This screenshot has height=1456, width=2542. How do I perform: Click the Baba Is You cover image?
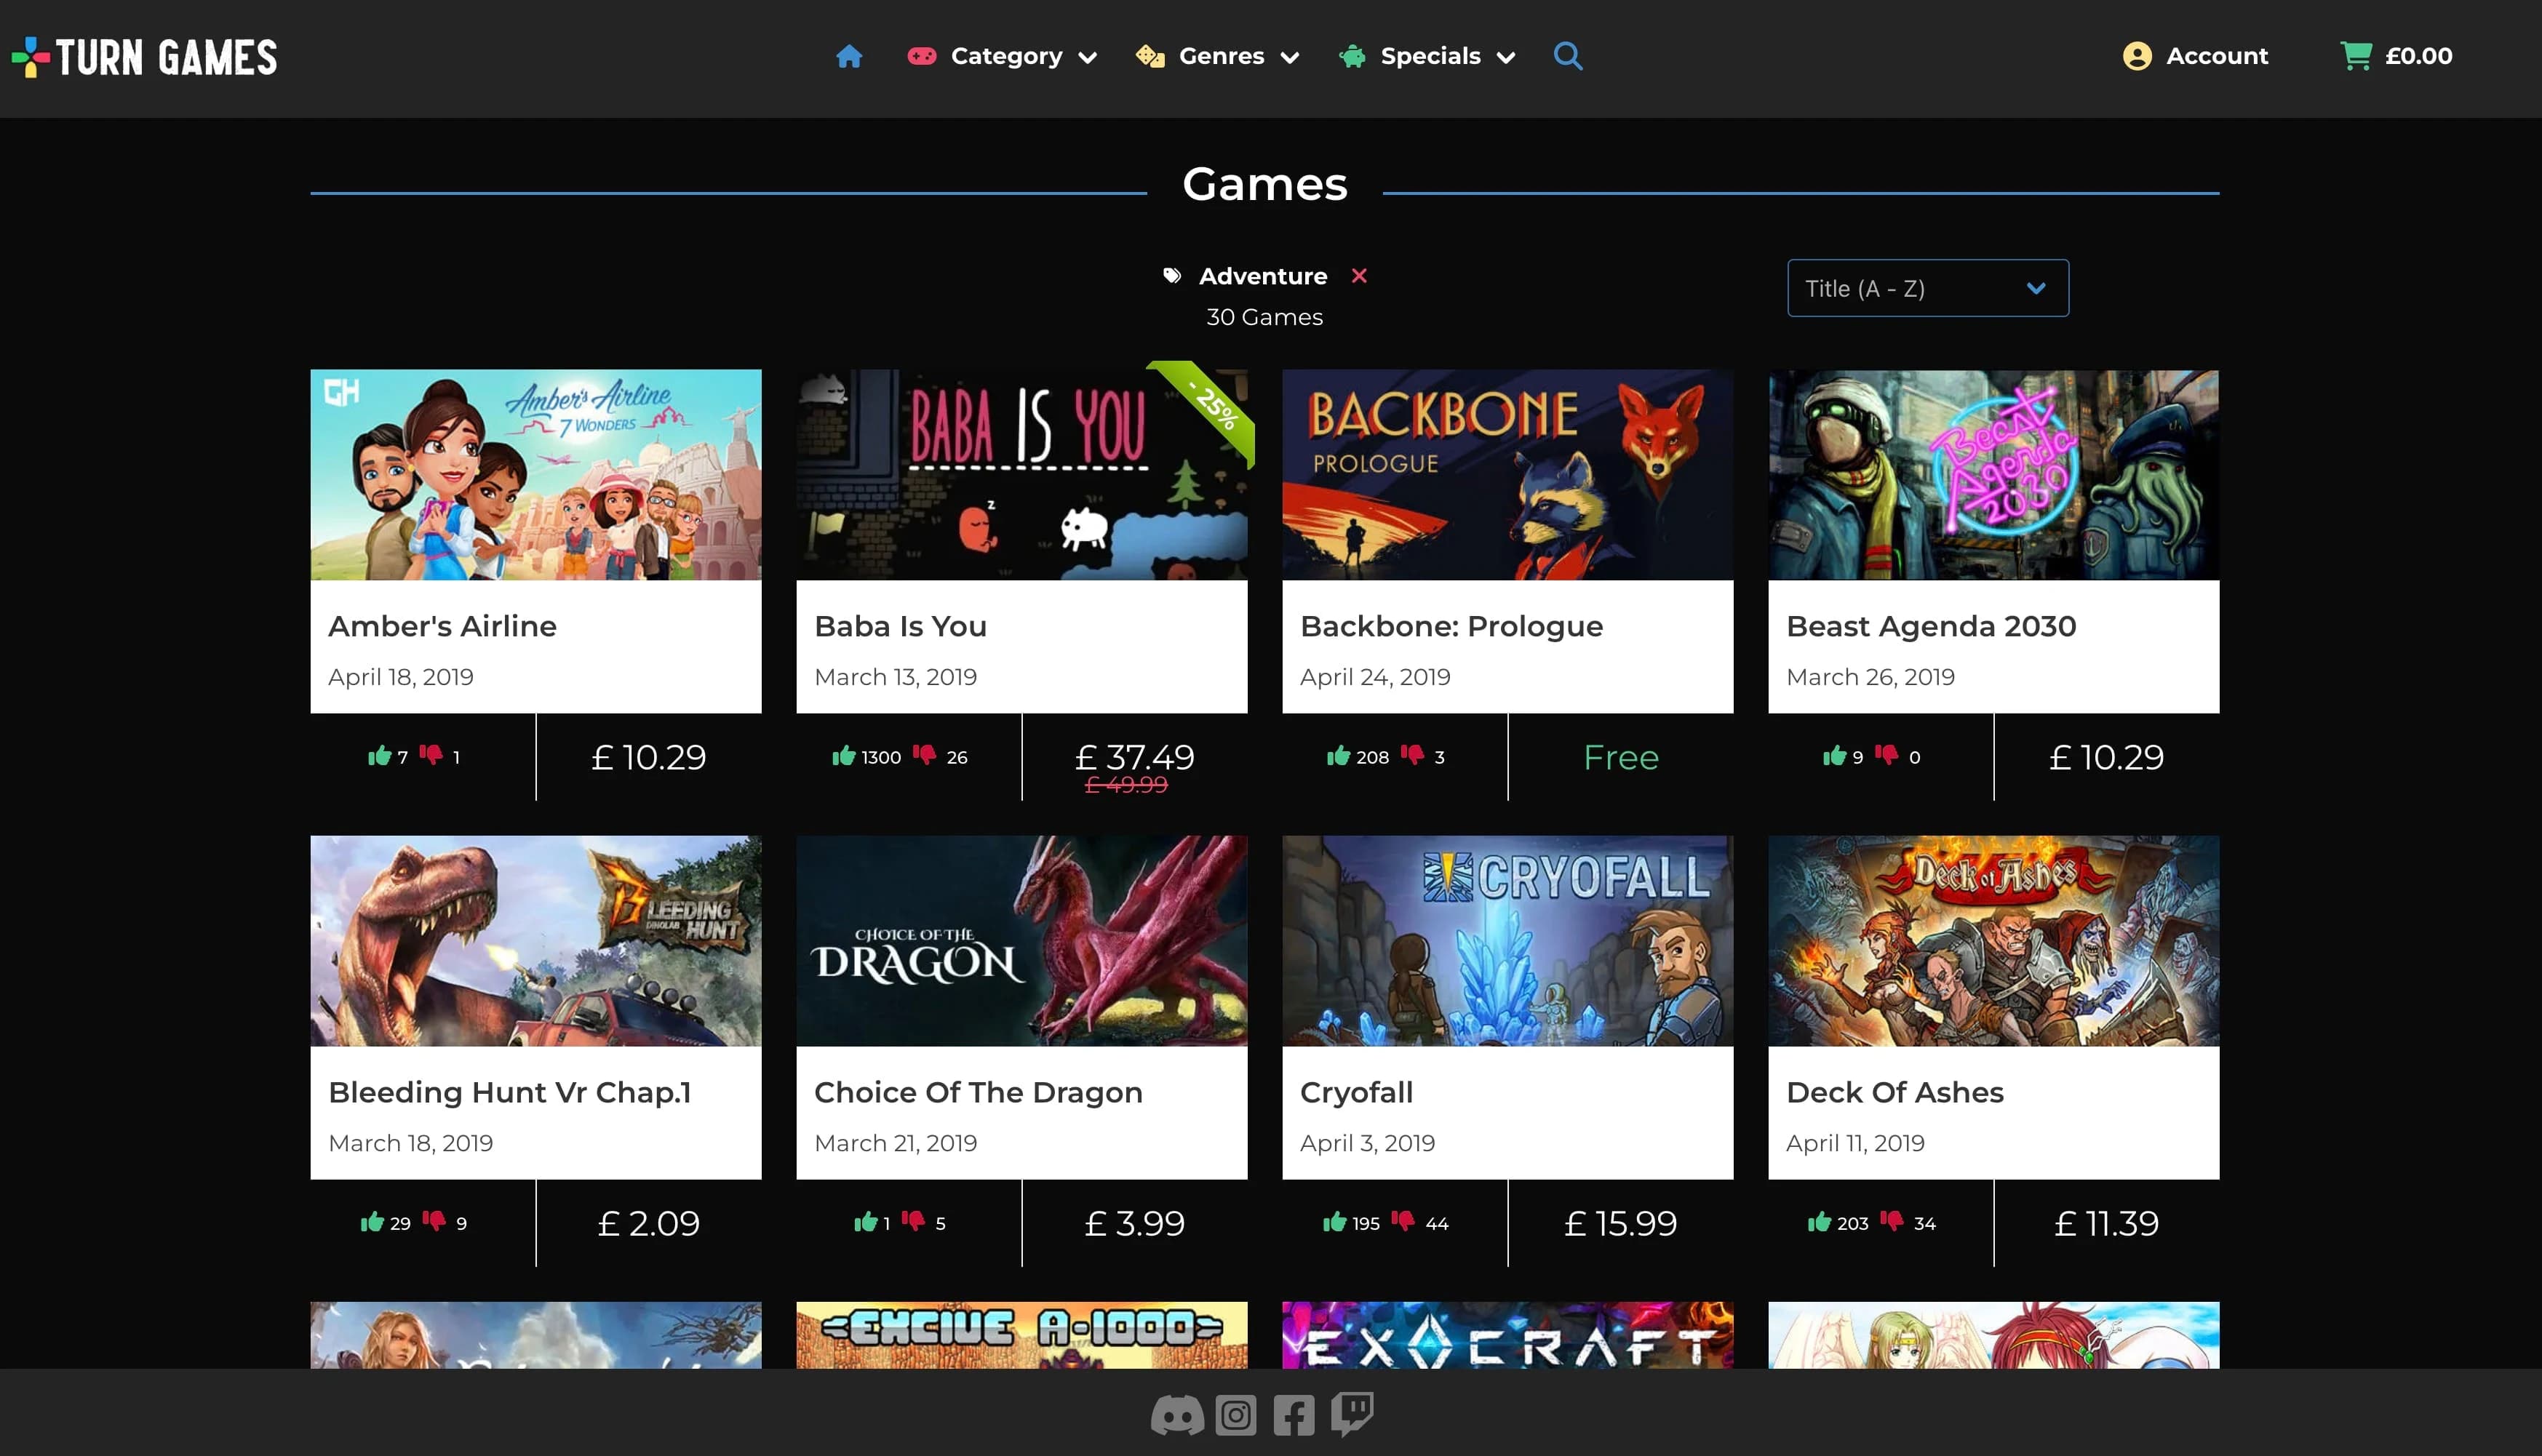(1021, 474)
